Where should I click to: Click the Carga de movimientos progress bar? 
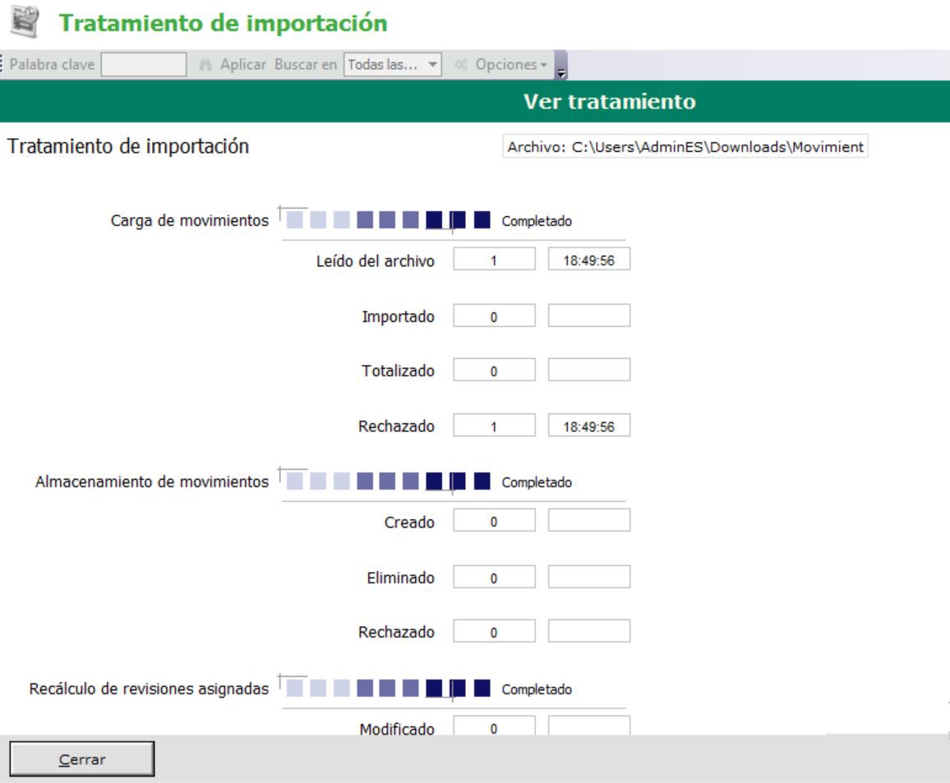coord(390,220)
